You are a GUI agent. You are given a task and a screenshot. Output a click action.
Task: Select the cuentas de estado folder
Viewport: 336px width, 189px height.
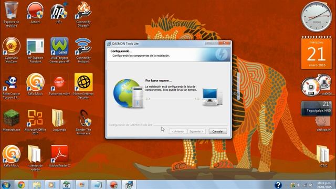[x=35, y=158]
